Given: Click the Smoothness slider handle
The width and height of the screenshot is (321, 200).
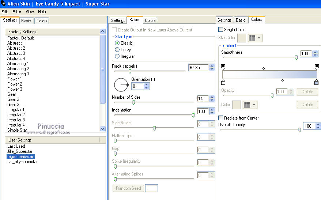Looking at the screenshot, I should [x=296, y=57].
